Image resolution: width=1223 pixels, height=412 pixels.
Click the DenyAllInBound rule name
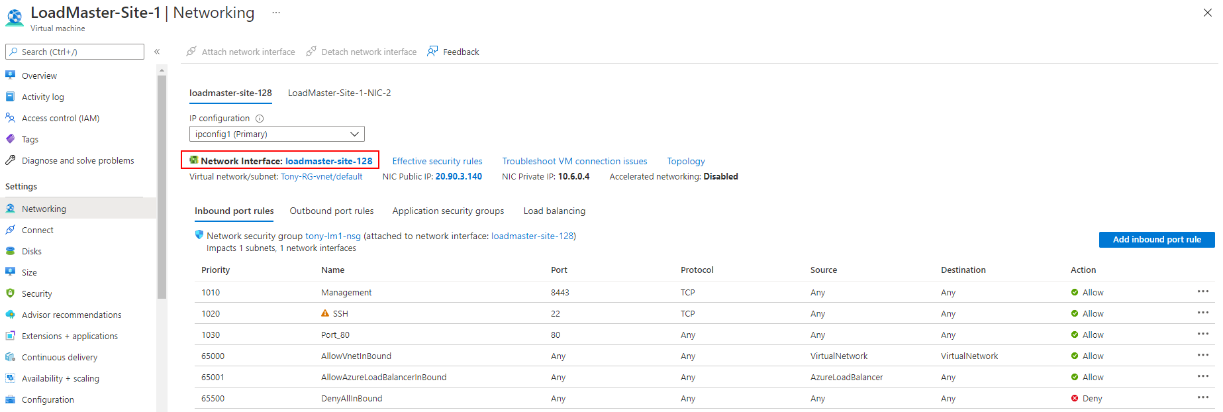(352, 399)
